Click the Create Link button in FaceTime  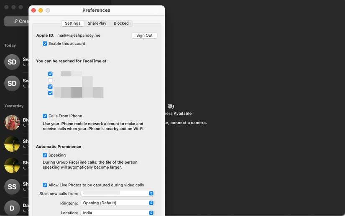pos(16,21)
